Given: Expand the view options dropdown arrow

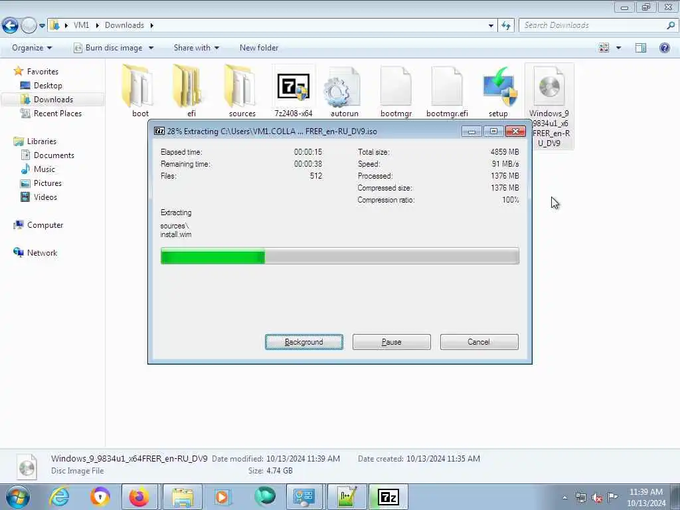Looking at the screenshot, I should click(618, 48).
